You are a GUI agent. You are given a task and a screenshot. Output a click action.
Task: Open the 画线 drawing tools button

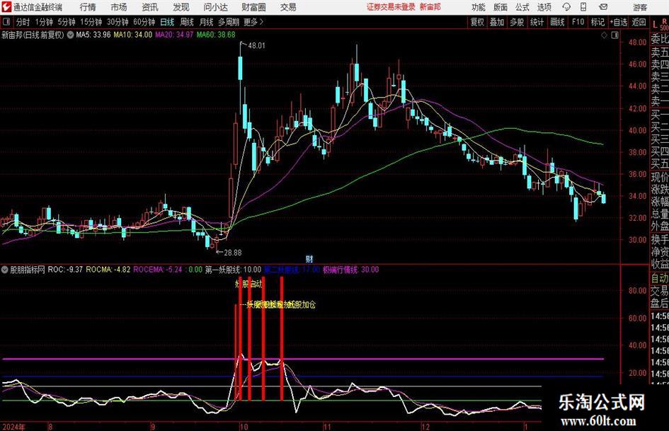tap(558, 22)
